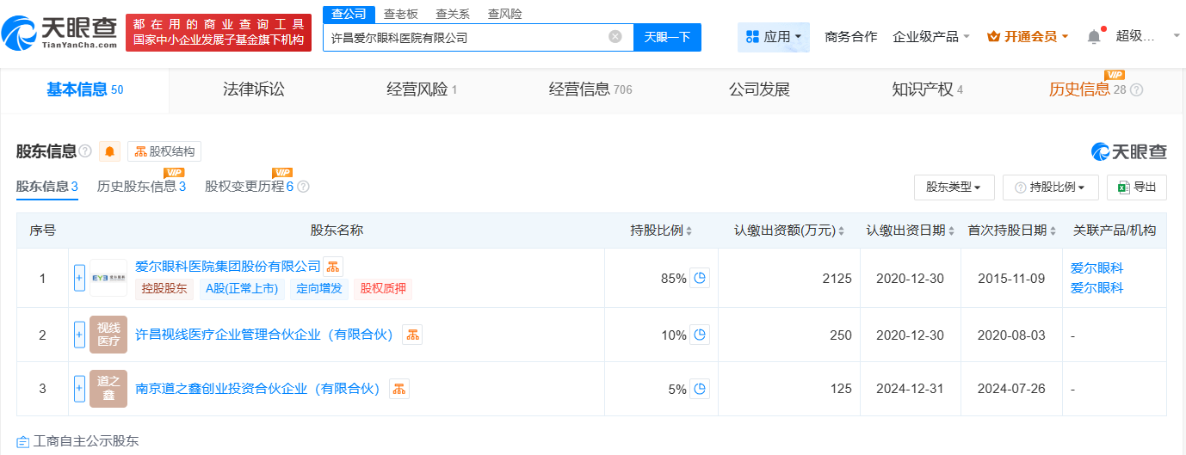Show pie chart for 10% shareholding
This screenshot has width=1186, height=455.
click(x=700, y=335)
